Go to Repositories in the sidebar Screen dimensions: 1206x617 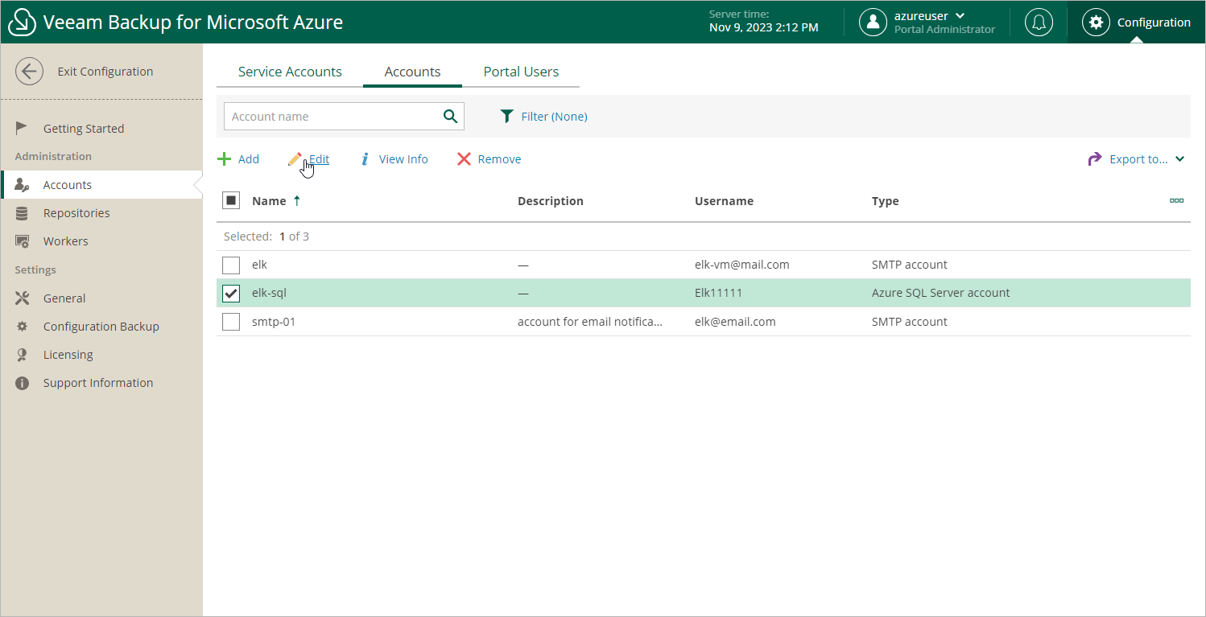(76, 213)
